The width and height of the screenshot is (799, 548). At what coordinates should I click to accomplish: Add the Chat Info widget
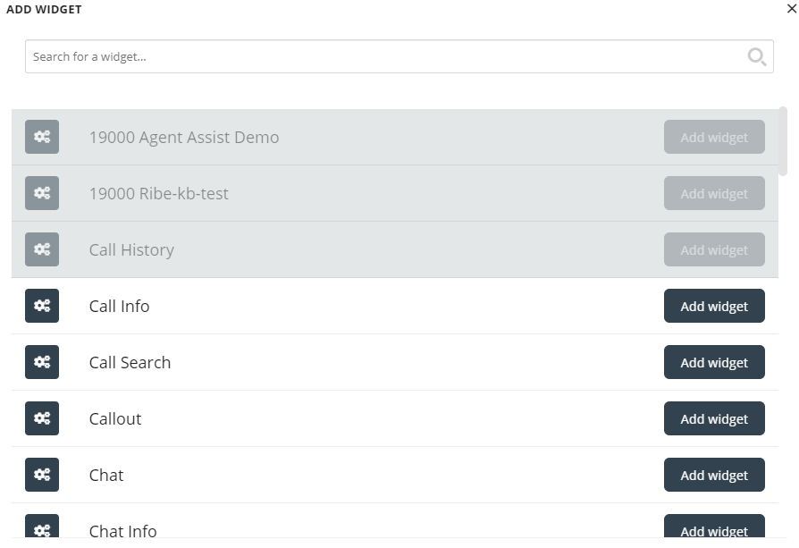pos(714,528)
